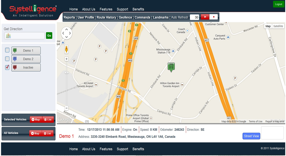The height and width of the screenshot is (156, 286).
Task: Click the Auto Refresh interval field
Action: coord(195,17)
